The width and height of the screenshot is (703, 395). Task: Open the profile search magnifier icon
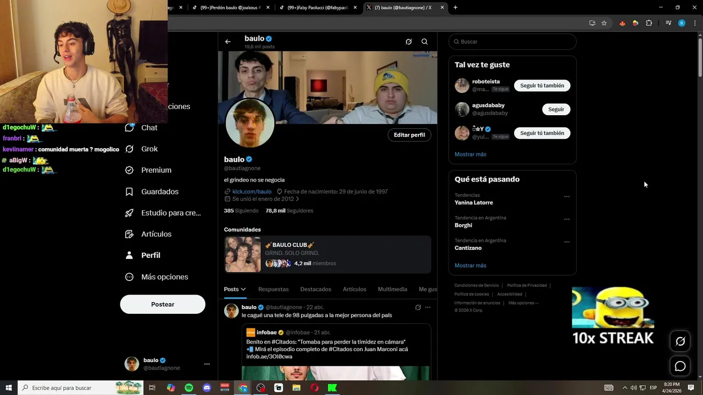pyautogui.click(x=425, y=42)
